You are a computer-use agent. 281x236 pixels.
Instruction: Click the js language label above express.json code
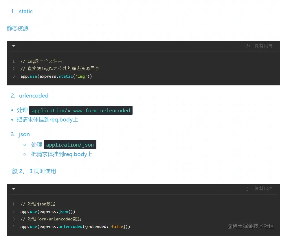click(248, 189)
